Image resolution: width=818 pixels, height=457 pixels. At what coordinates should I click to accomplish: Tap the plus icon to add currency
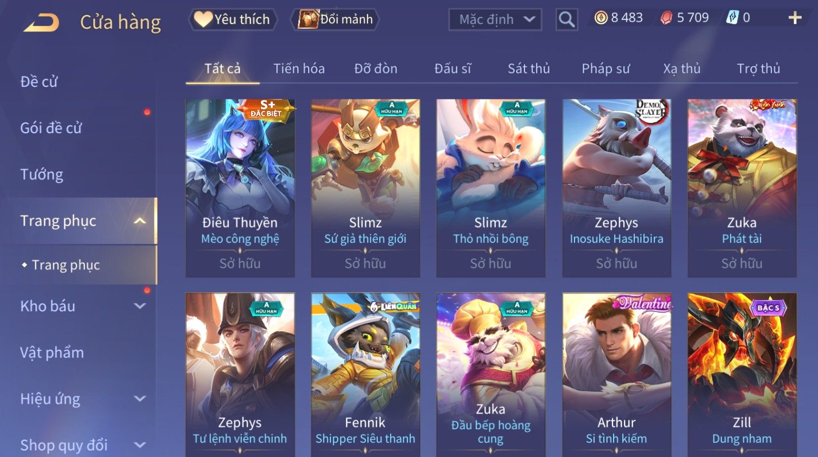(795, 18)
